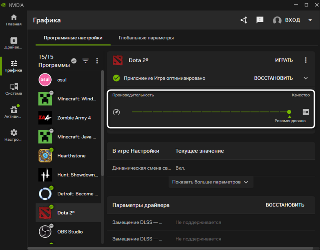Select OBS Studio in programs list

click(68, 232)
